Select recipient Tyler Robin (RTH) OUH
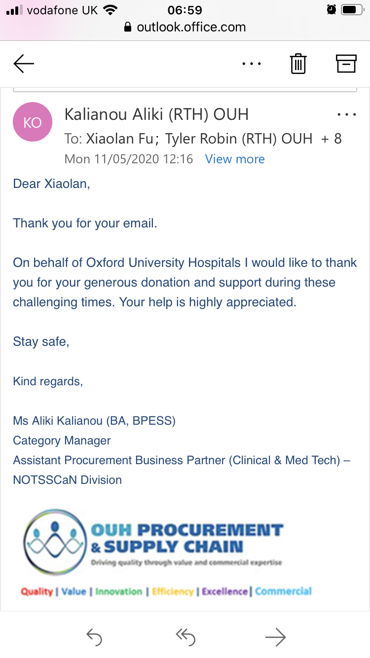Image resolution: width=370 pixels, height=658 pixels. pyautogui.click(x=239, y=139)
